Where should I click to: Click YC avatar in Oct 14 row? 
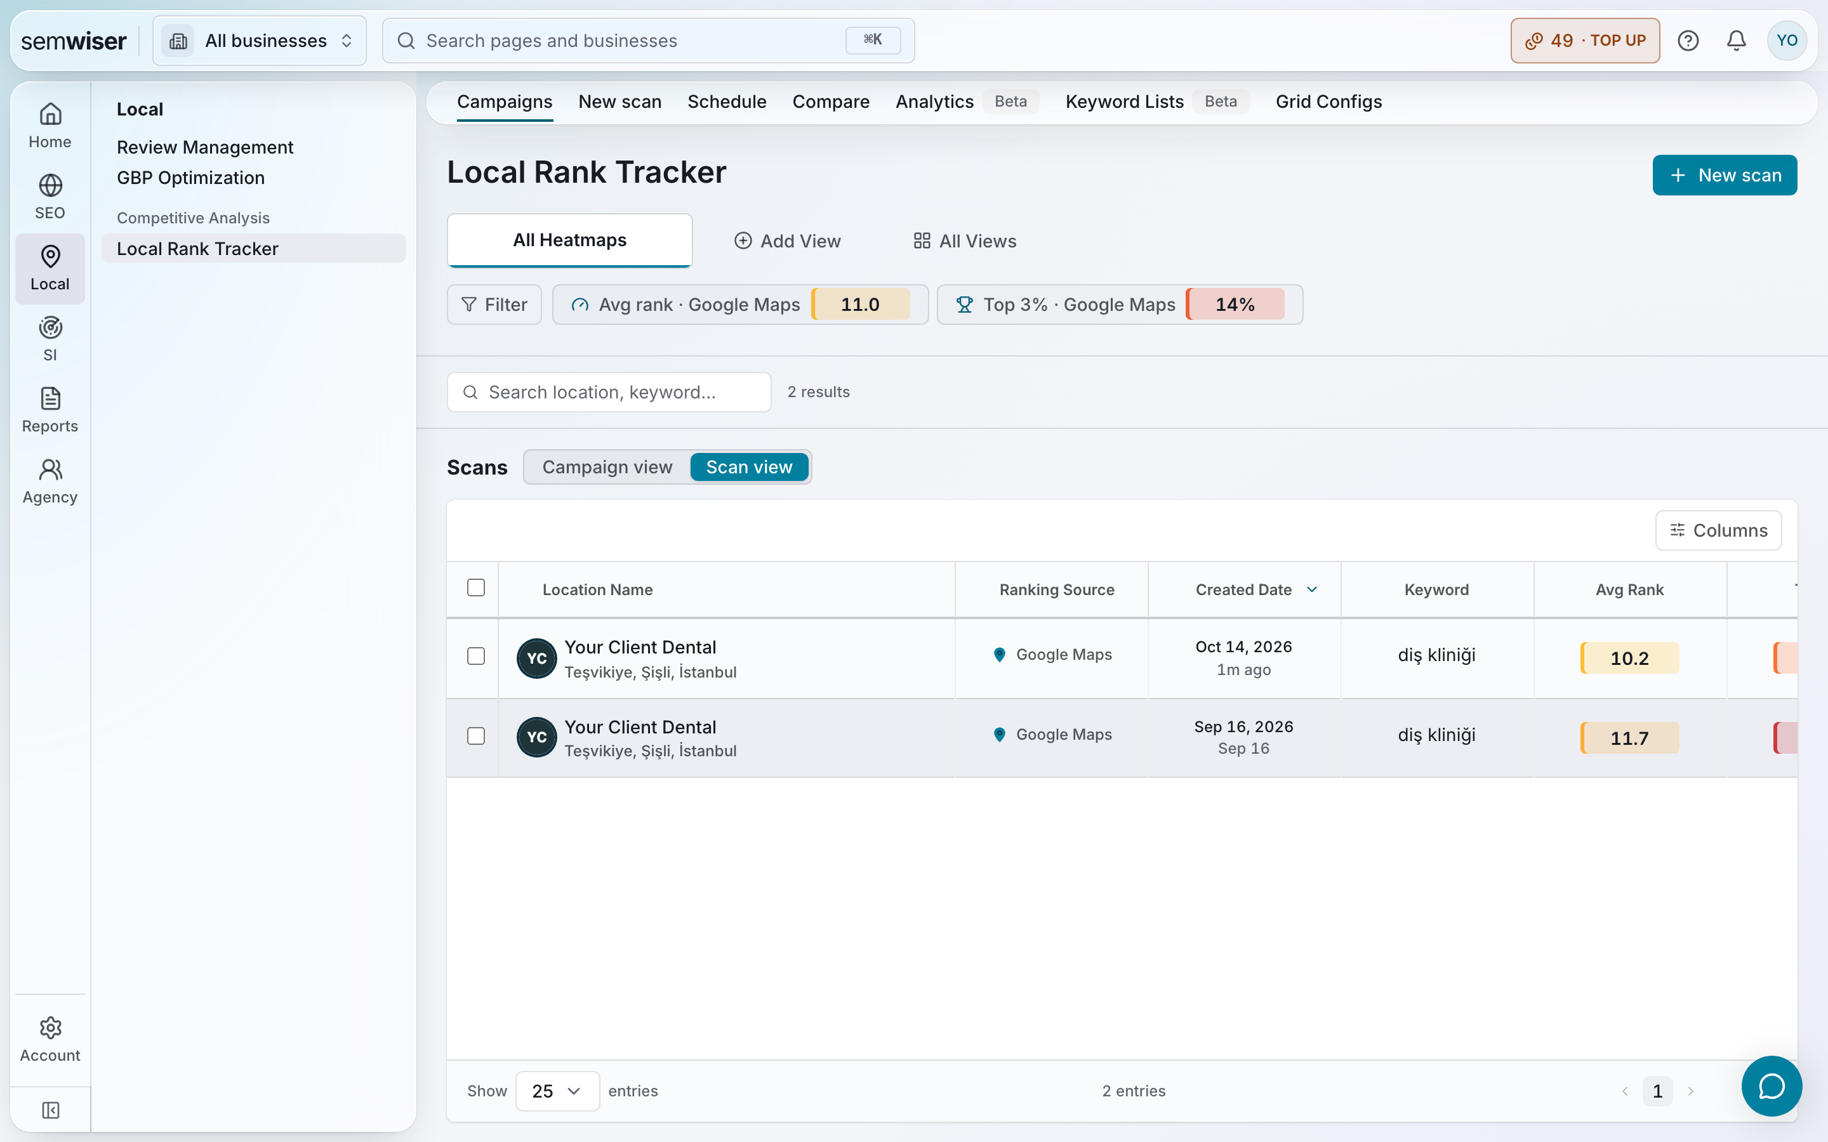tap(536, 658)
